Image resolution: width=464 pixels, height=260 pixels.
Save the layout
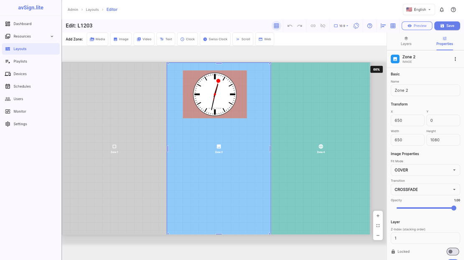tap(447, 25)
